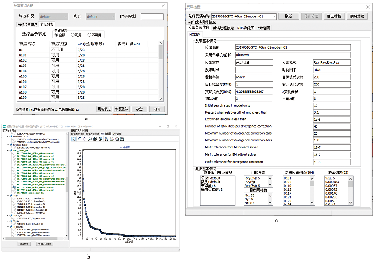Select frequency 0.00146 in 频率列表

(x=331, y=193)
